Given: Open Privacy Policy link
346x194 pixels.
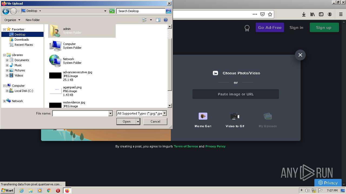Looking at the screenshot, I should tap(215, 146).
